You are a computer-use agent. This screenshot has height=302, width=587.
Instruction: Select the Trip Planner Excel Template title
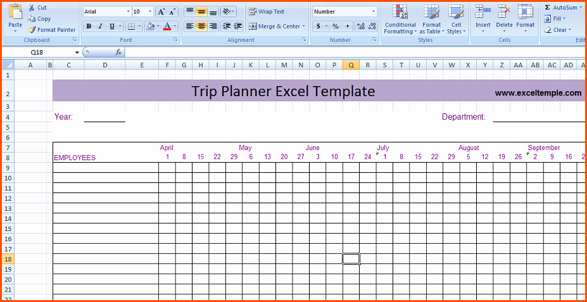pyautogui.click(x=283, y=91)
